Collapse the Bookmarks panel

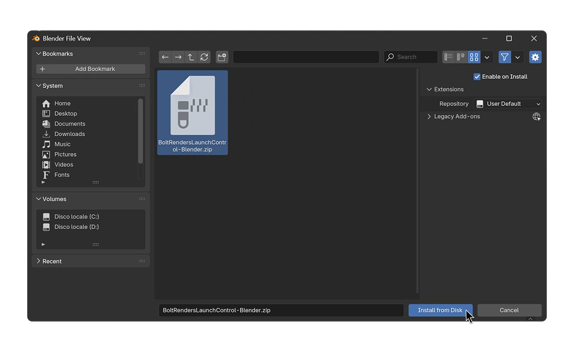pyautogui.click(x=39, y=54)
